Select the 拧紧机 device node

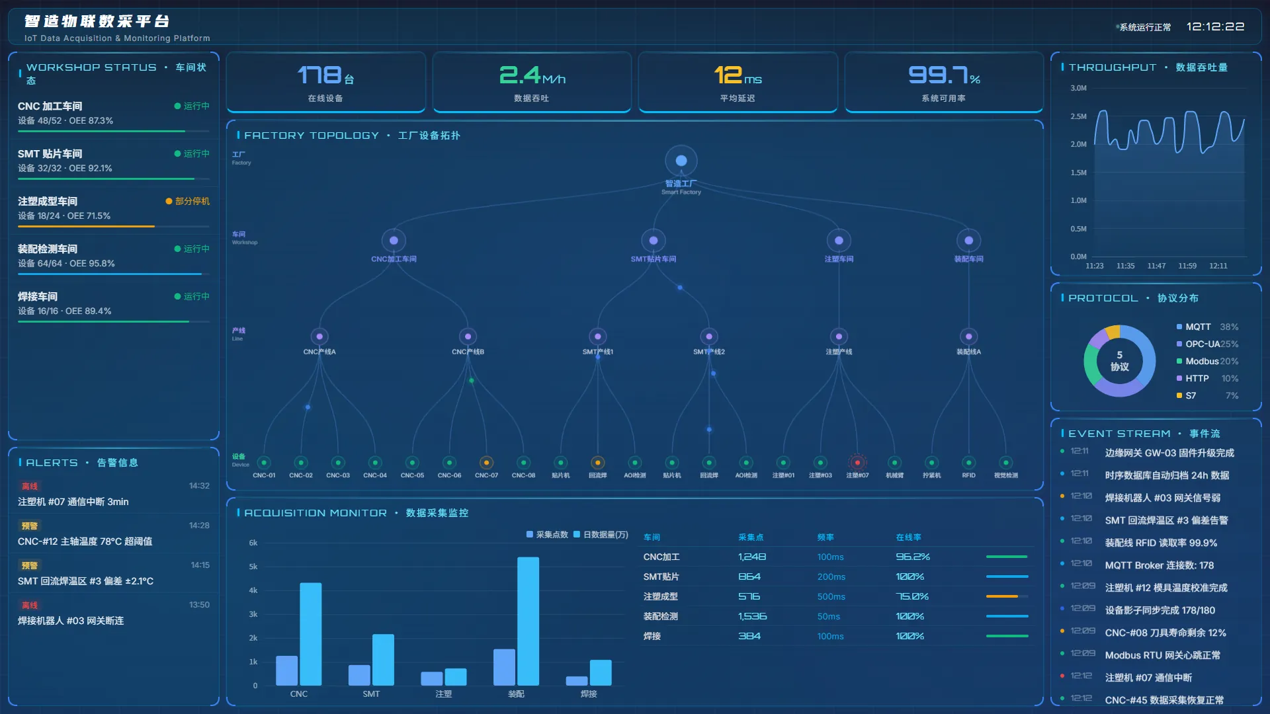(x=931, y=463)
